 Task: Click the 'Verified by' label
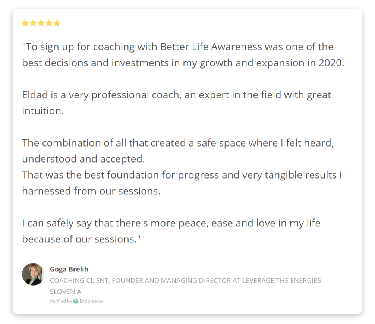(61, 301)
